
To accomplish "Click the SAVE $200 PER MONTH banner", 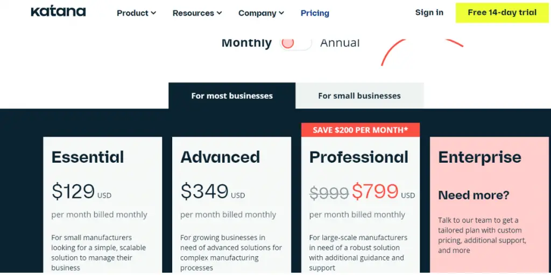I will click(360, 130).
